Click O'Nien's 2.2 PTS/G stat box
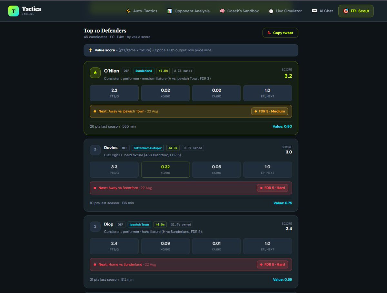 (114, 93)
